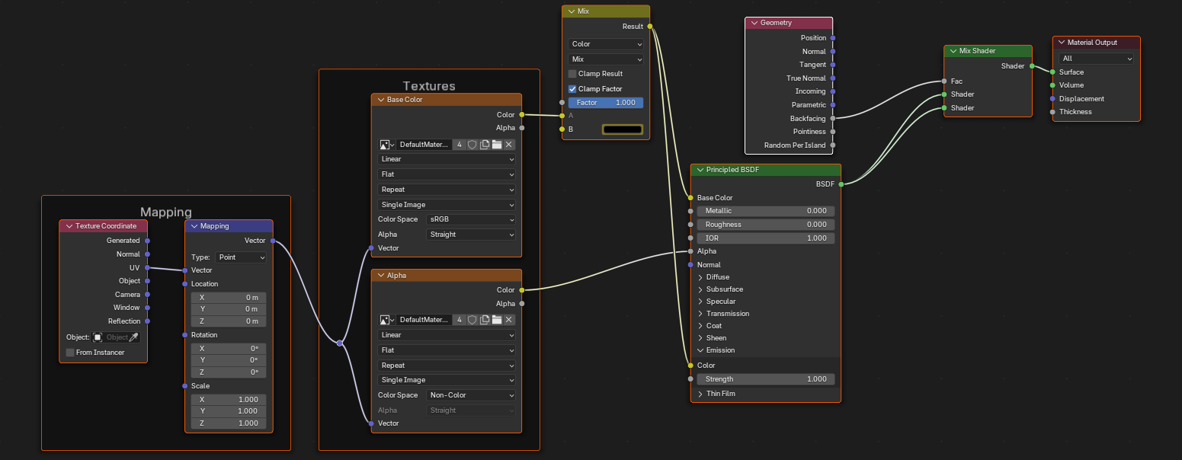Disable Clamp Factor checkbox in Mix node

pos(572,89)
